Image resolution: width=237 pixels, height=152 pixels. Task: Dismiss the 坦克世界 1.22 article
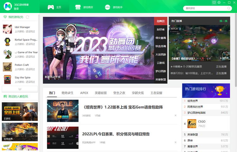pyautogui.click(x=175, y=116)
